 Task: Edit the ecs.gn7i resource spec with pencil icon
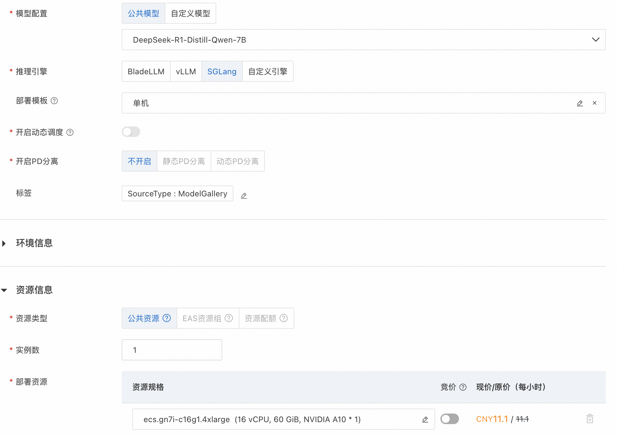click(425, 419)
